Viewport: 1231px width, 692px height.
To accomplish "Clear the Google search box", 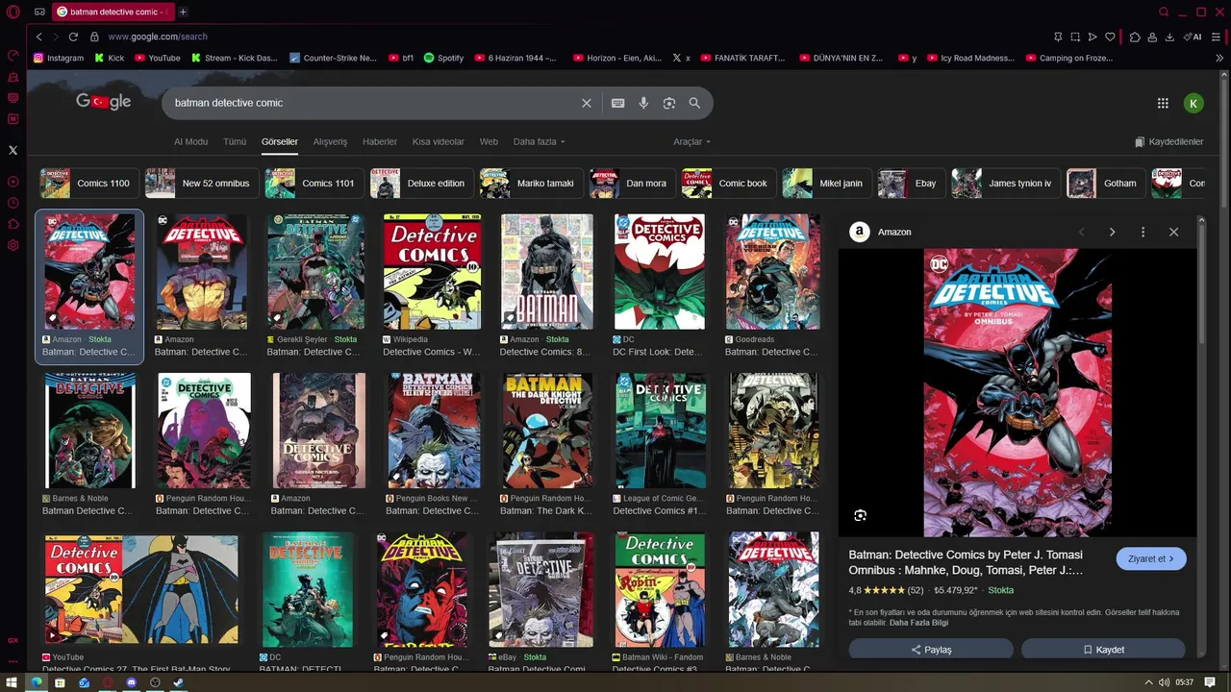I will [x=587, y=103].
